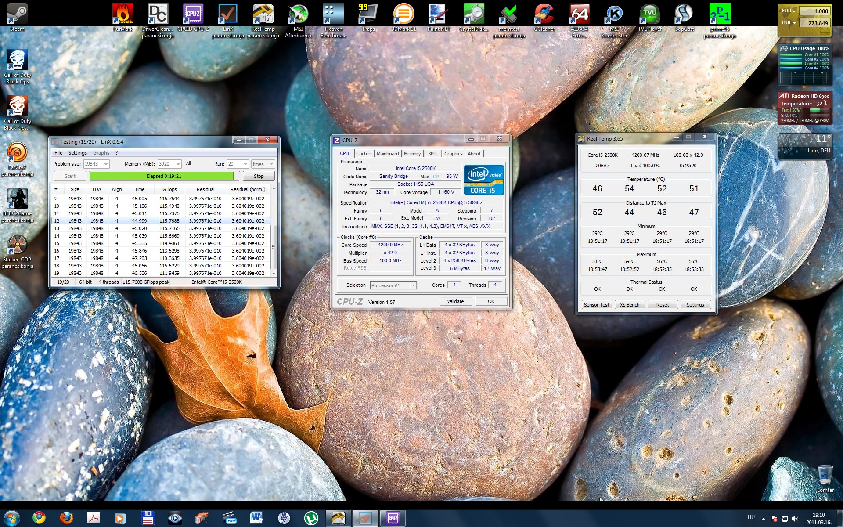The width and height of the screenshot is (843, 527).
Task: Open the Memory (MiB) dropdown in LinX
Action: [x=178, y=164]
